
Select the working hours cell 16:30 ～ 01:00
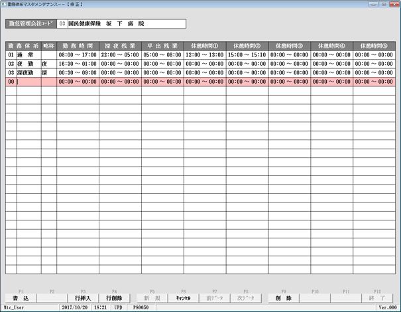(78, 64)
